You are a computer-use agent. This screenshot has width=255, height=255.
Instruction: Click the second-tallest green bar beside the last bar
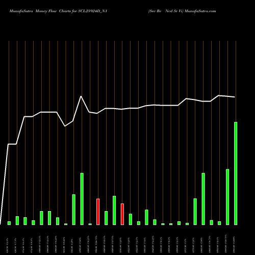227,197
